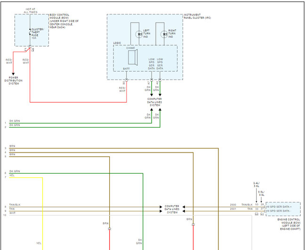Click Computer Data Lines System text under IPC
Image resolution: width=306 pixels, height=250 pixels.
click(154, 102)
